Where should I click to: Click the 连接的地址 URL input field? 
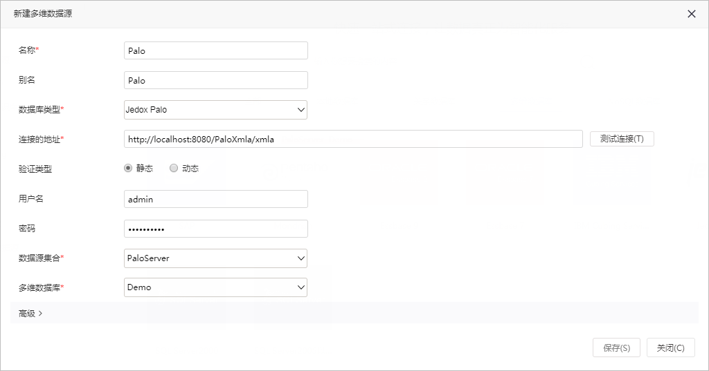pos(353,139)
